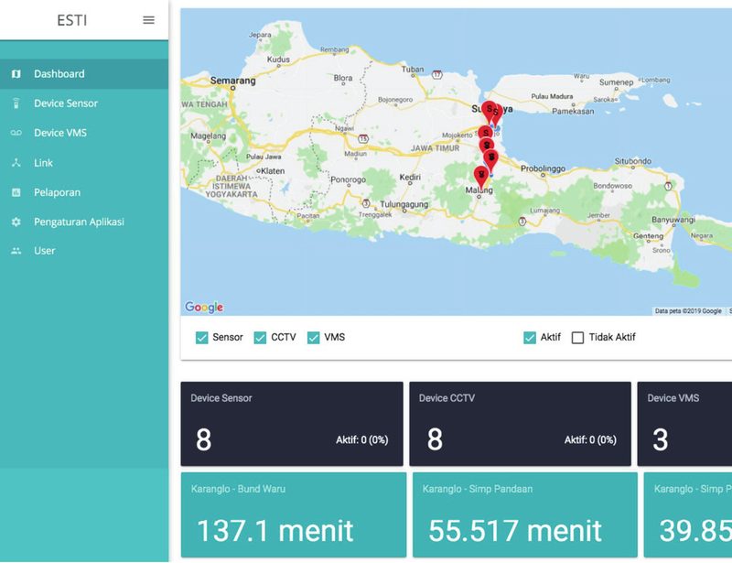Select the red map marker nearest Malang
This screenshot has height=563, width=732.
click(481, 177)
